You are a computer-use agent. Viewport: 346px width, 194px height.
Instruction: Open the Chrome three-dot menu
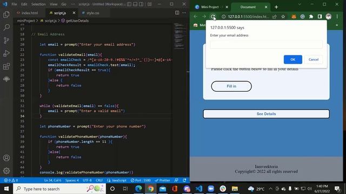coord(337,17)
